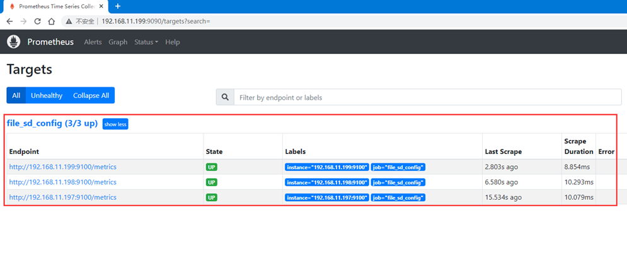Close the Prometheus Time Series tab
The height and width of the screenshot is (277, 627).
(x=101, y=6)
